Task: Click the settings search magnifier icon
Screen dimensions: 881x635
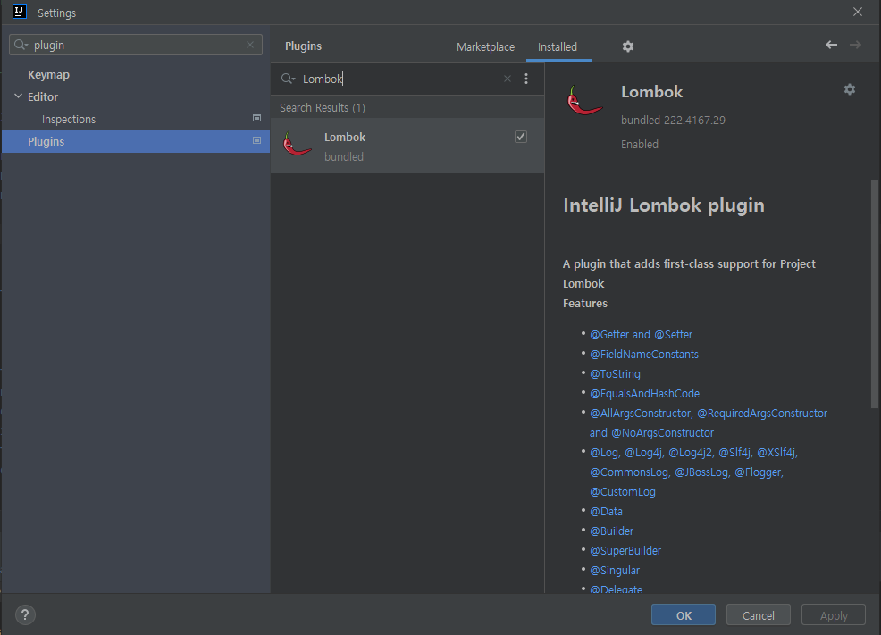Action: [21, 45]
